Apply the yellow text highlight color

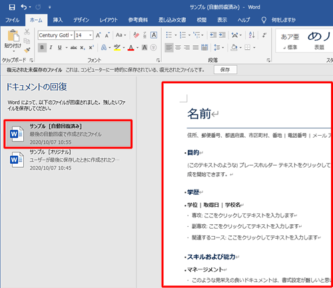(x=117, y=47)
